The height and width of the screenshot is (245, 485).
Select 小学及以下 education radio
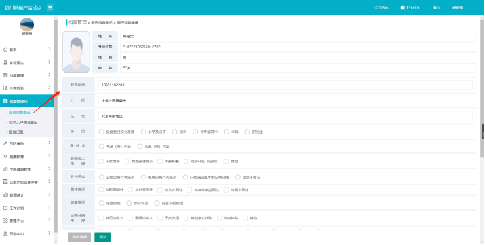[144, 132]
